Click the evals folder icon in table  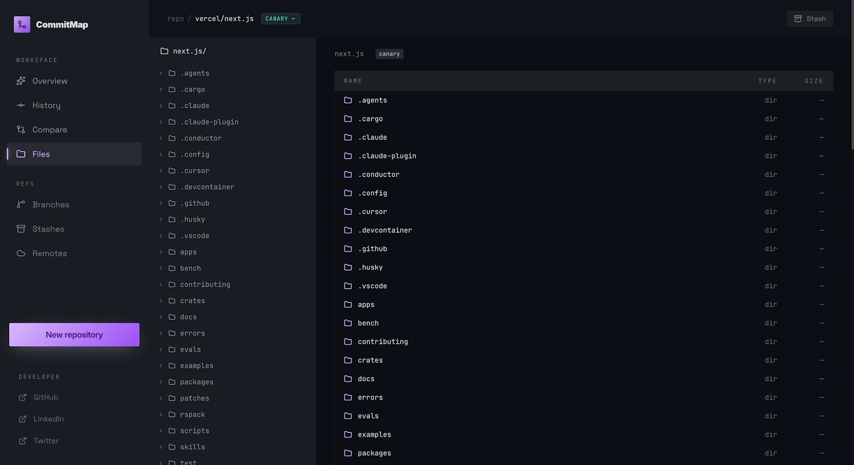click(x=348, y=416)
